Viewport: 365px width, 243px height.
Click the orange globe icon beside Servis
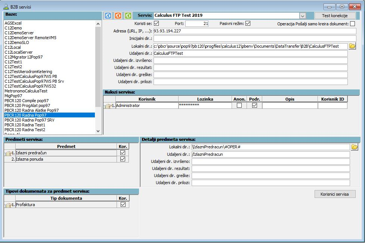tap(118, 16)
